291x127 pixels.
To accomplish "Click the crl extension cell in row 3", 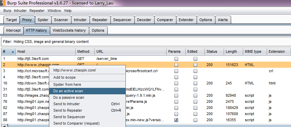I will click(271, 71).
